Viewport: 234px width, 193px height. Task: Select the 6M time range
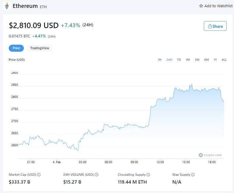tap(207, 60)
